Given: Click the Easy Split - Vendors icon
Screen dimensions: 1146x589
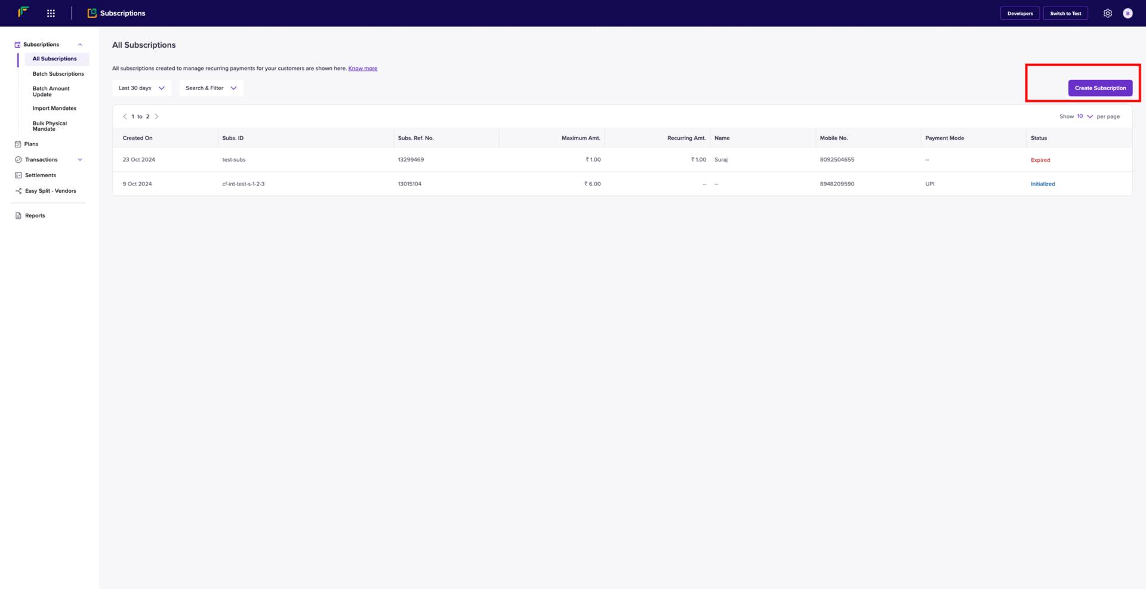Looking at the screenshot, I should point(18,190).
